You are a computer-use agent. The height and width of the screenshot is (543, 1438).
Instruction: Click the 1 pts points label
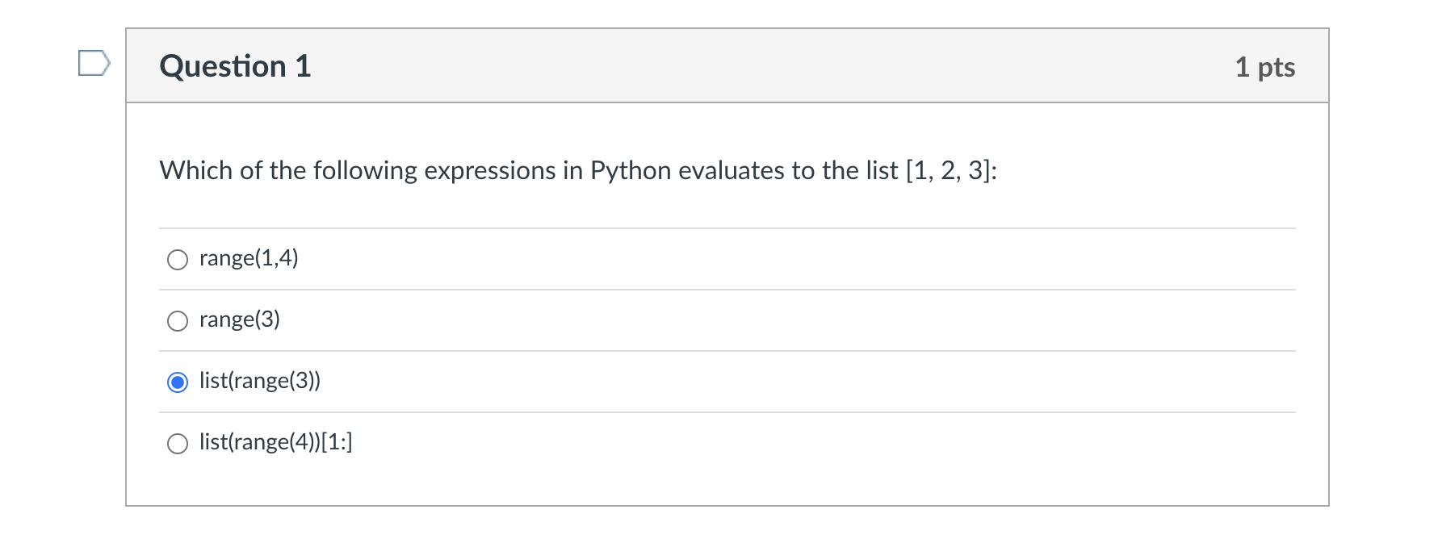click(x=1264, y=67)
